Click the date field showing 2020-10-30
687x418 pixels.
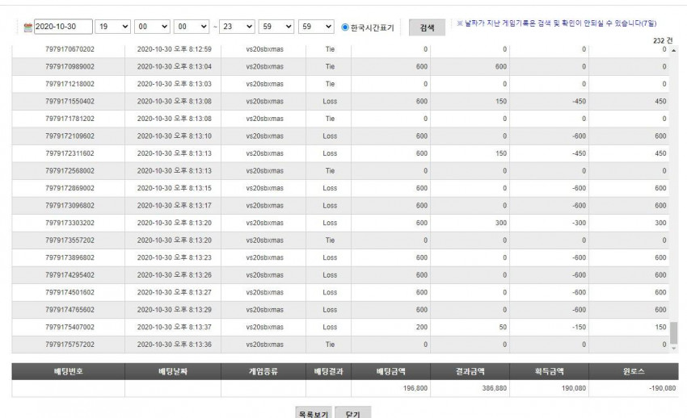click(63, 27)
